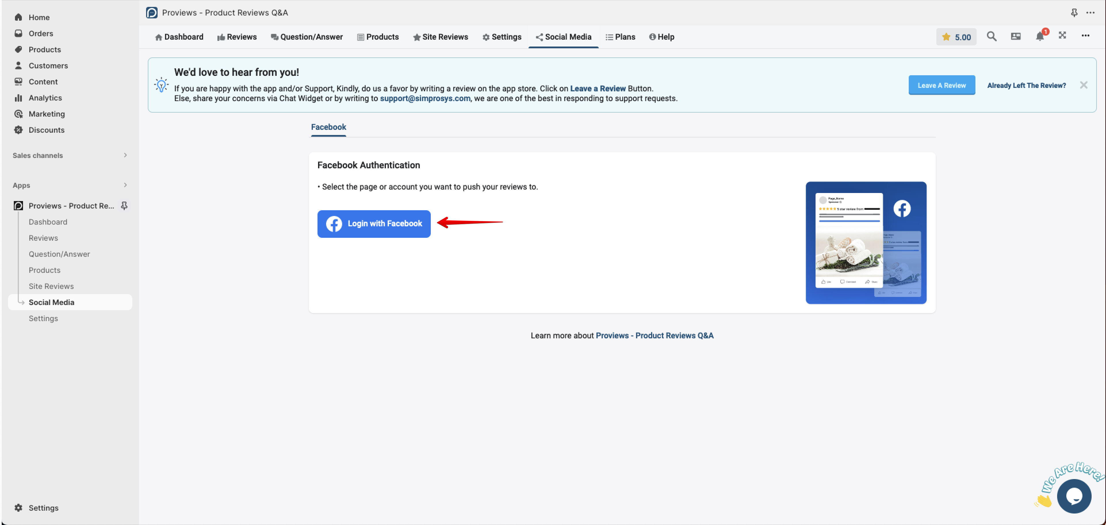Screen dimensions: 1106x525
Task: Open Question/Answer in the sidebar submenu
Action: [x=59, y=254]
